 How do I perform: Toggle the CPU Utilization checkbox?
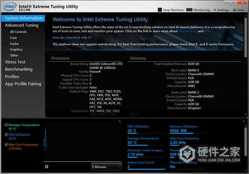point(6,135)
